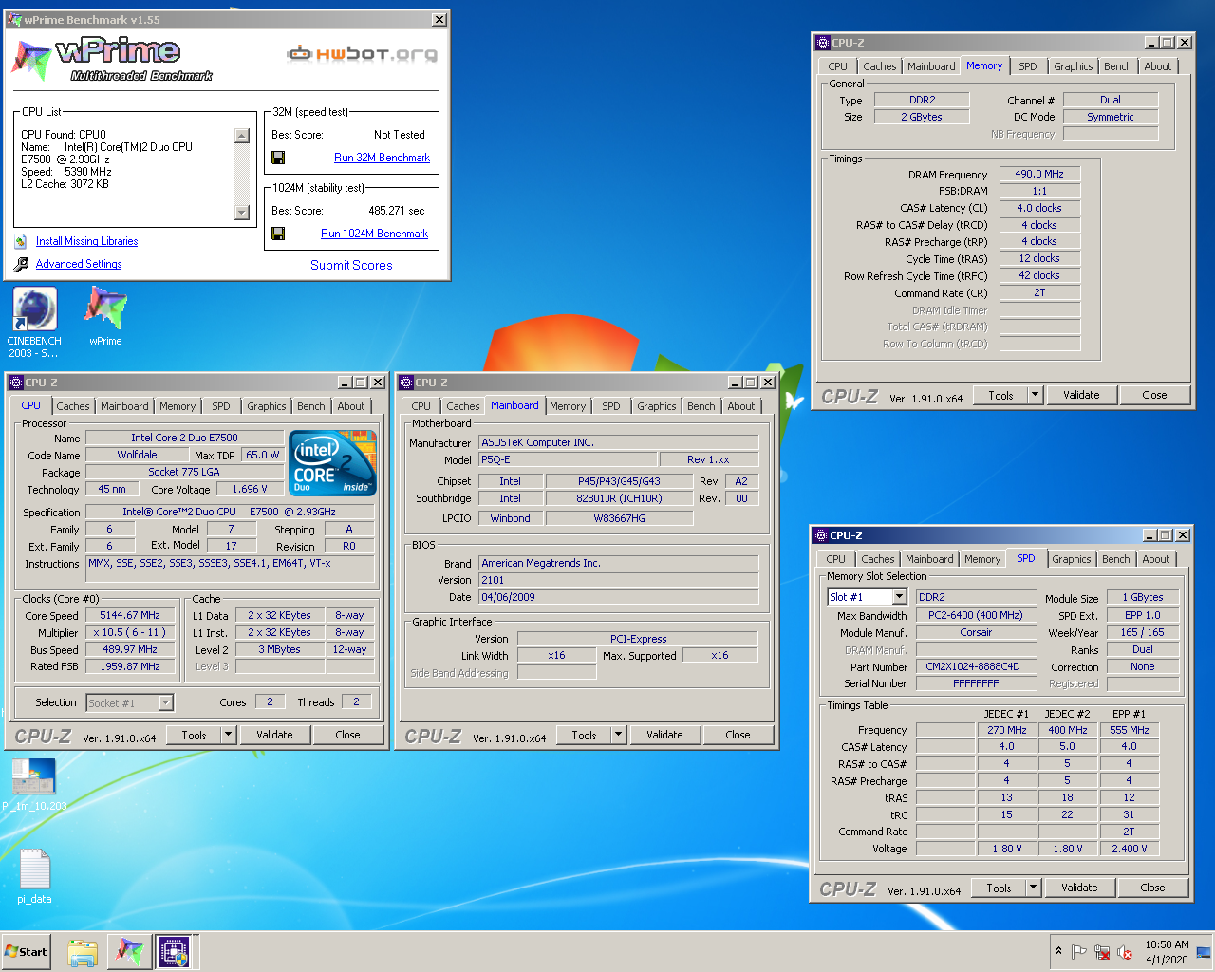The height and width of the screenshot is (972, 1215).
Task: Click the Action Center flag tray icon
Action: click(x=1079, y=952)
